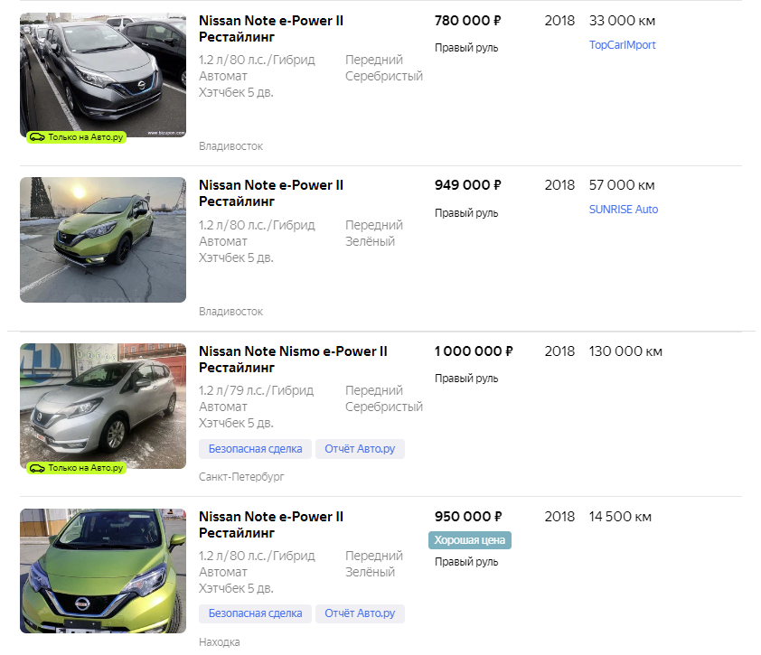Click the 57 000 км mileage
Screen dimensions: 761x655
(622, 185)
